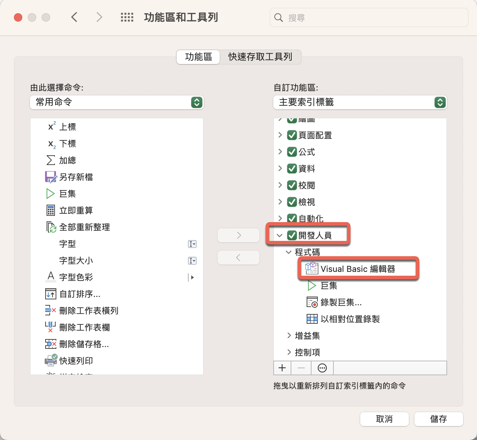Click the show-all grid icon in the title bar

click(127, 17)
